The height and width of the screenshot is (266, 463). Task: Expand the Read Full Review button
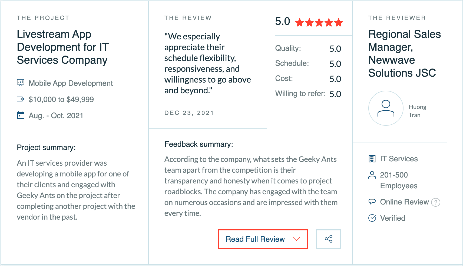[x=255, y=239]
